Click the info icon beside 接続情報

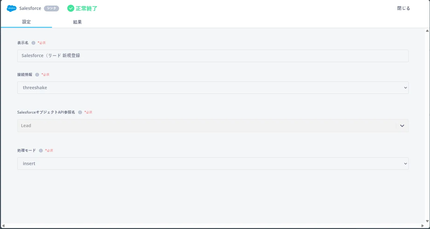[37, 75]
